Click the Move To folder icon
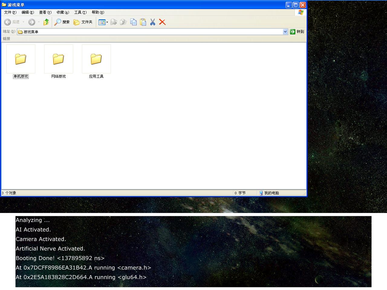This screenshot has width=387, height=290. click(114, 22)
